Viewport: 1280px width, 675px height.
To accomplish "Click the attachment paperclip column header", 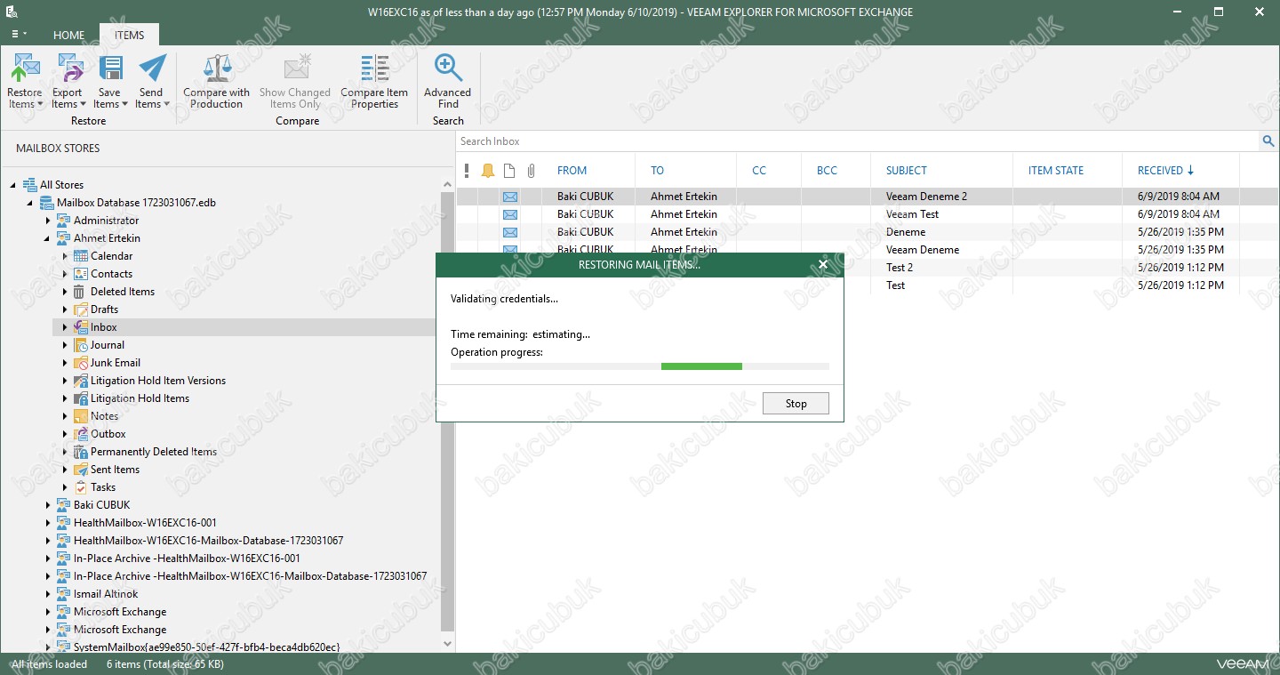I will click(x=531, y=171).
